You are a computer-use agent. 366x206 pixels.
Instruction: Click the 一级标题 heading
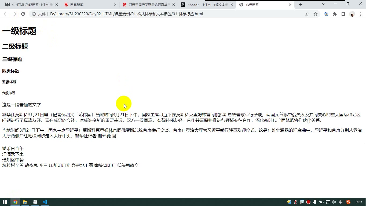point(19,31)
